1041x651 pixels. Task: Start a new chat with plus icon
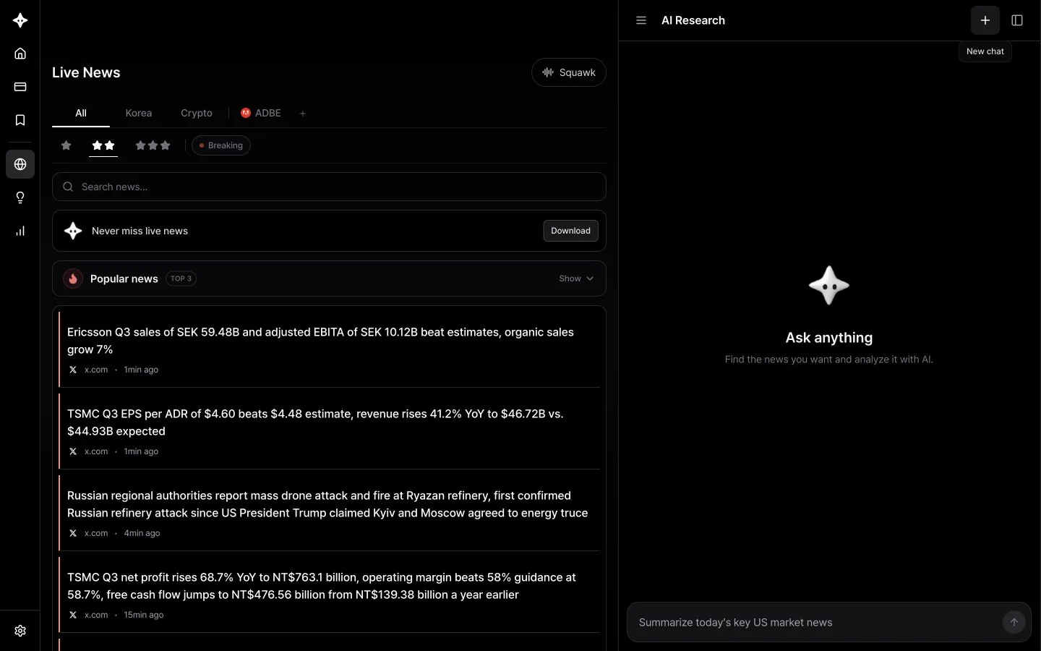985,20
